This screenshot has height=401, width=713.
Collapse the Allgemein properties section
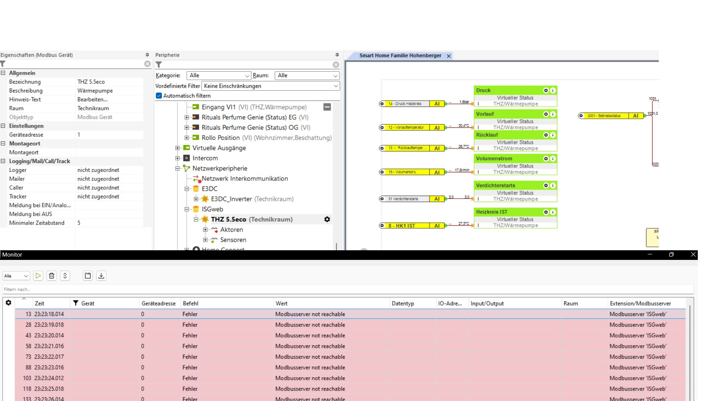pos(3,73)
